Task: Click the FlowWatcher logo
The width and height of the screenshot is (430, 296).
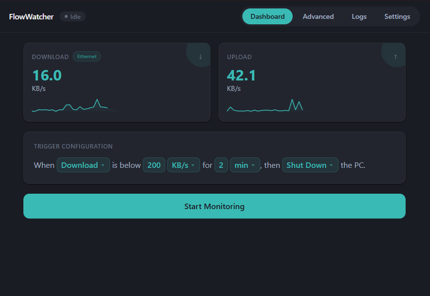Action: (31, 16)
